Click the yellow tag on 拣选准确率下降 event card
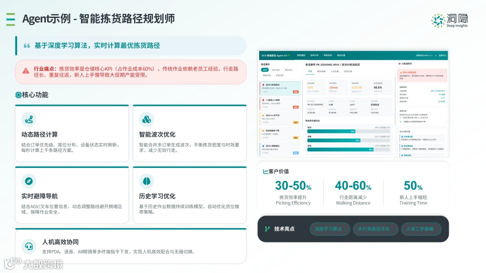This screenshot has height=273, width=486. coord(296,137)
